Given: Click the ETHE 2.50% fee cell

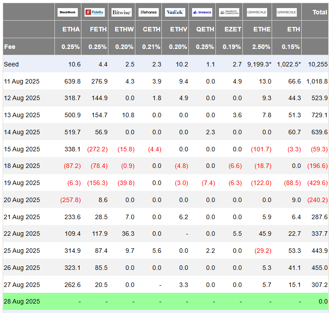Looking at the screenshot, I should coord(261,47).
